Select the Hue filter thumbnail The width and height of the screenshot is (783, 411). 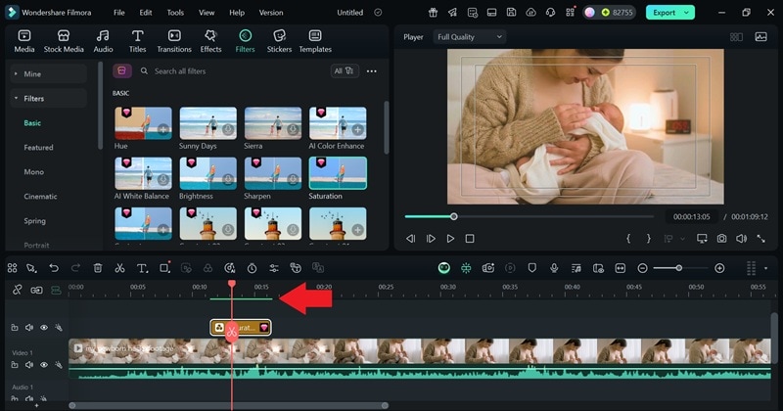tap(143, 123)
